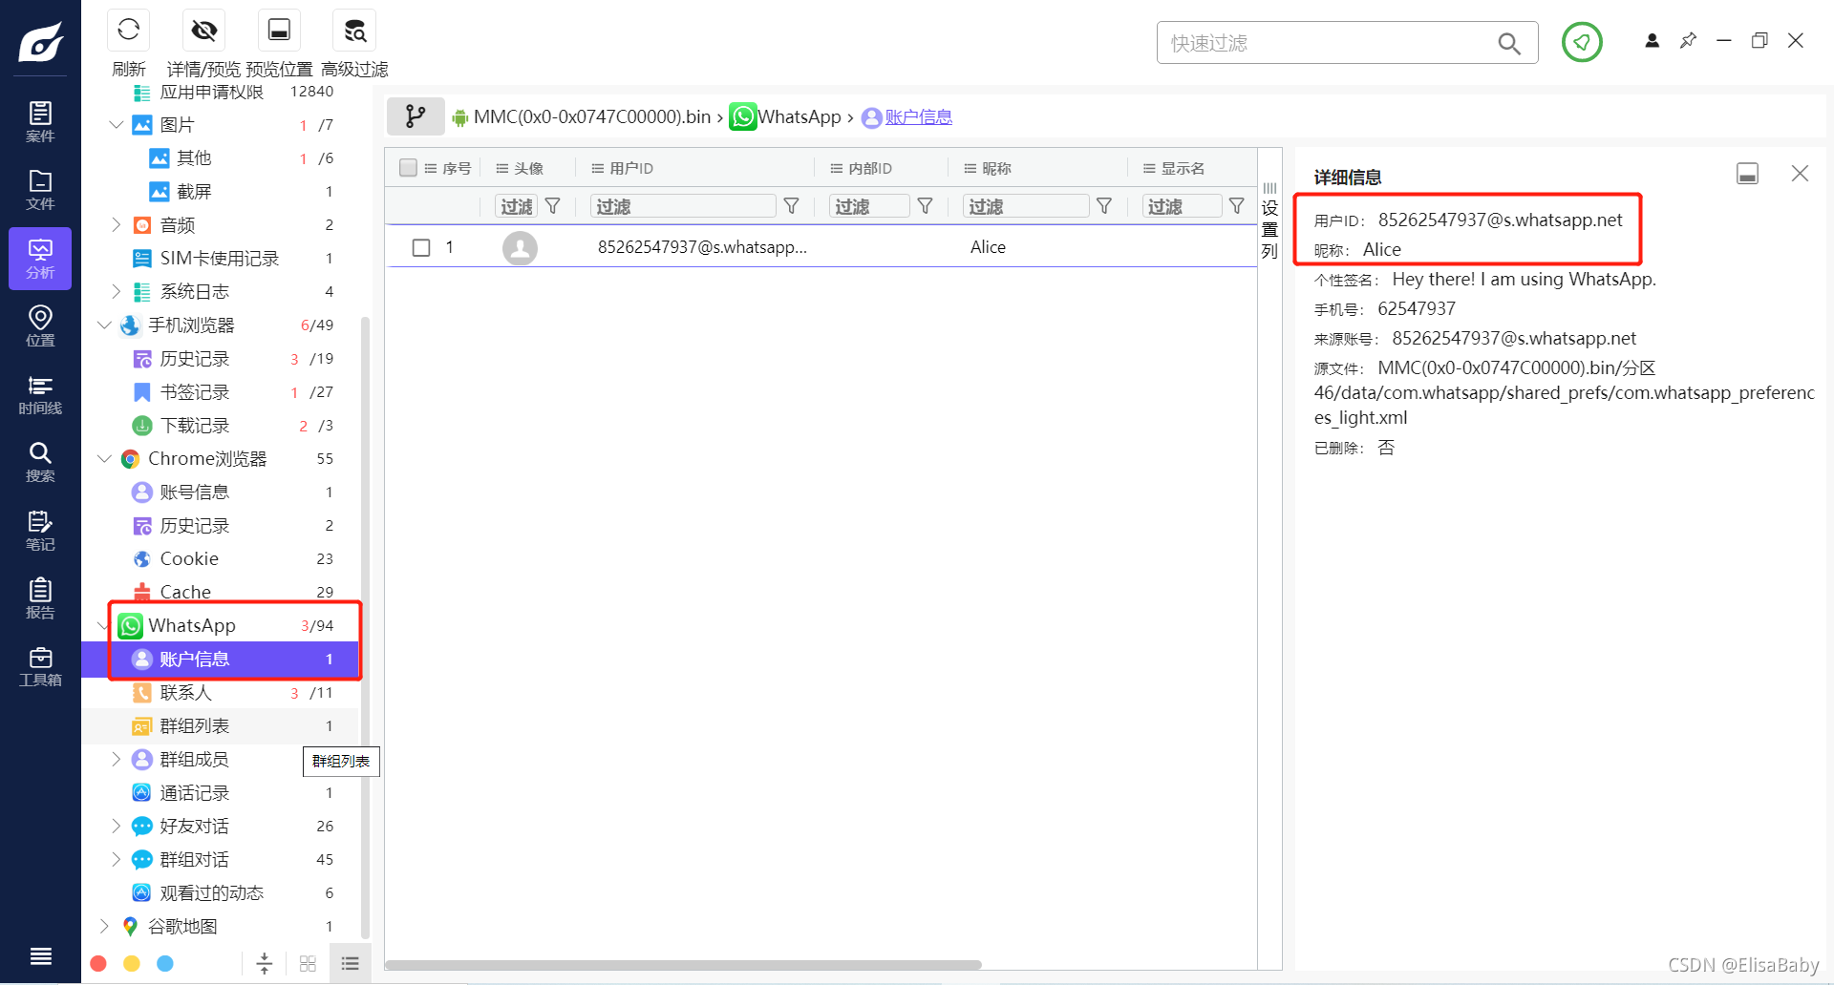Sort by the 昵称 column header
This screenshot has height=985, width=1834.
tap(996, 168)
